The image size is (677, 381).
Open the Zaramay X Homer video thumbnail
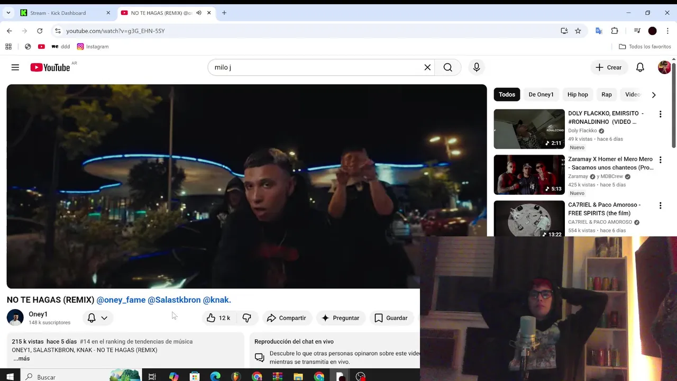pos(529,175)
